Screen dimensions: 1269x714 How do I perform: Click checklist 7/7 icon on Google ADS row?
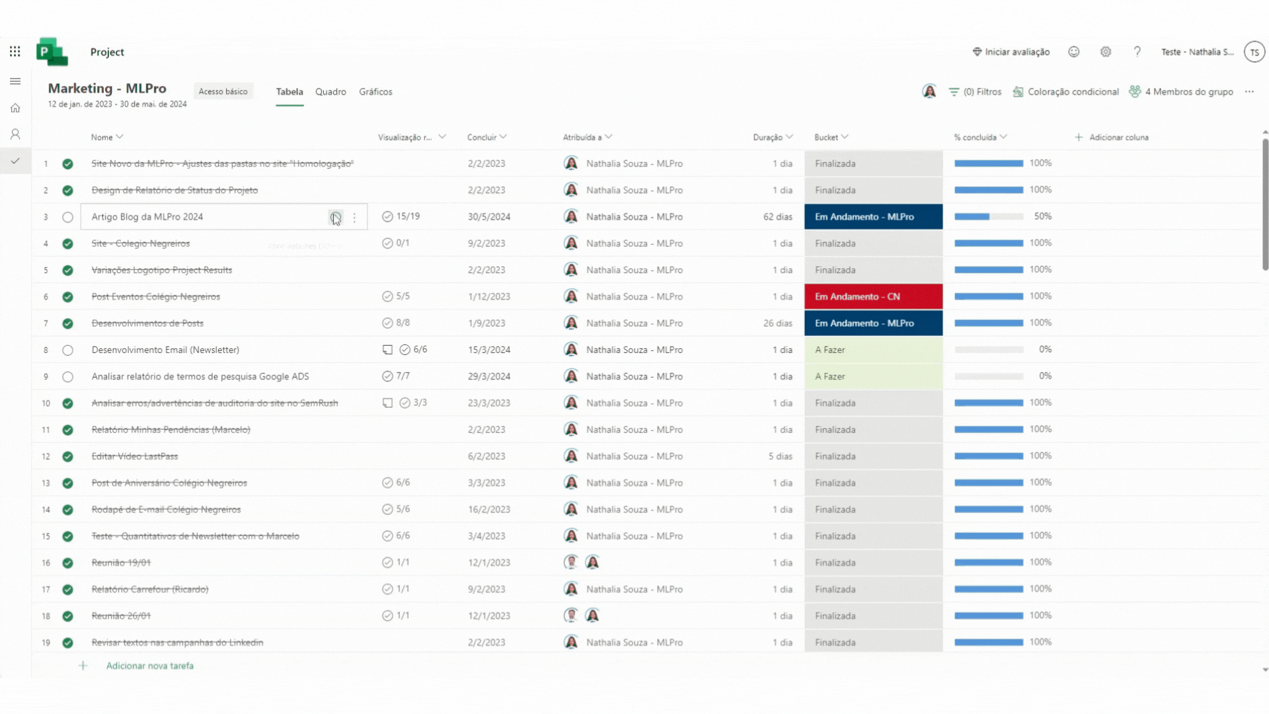coord(387,376)
